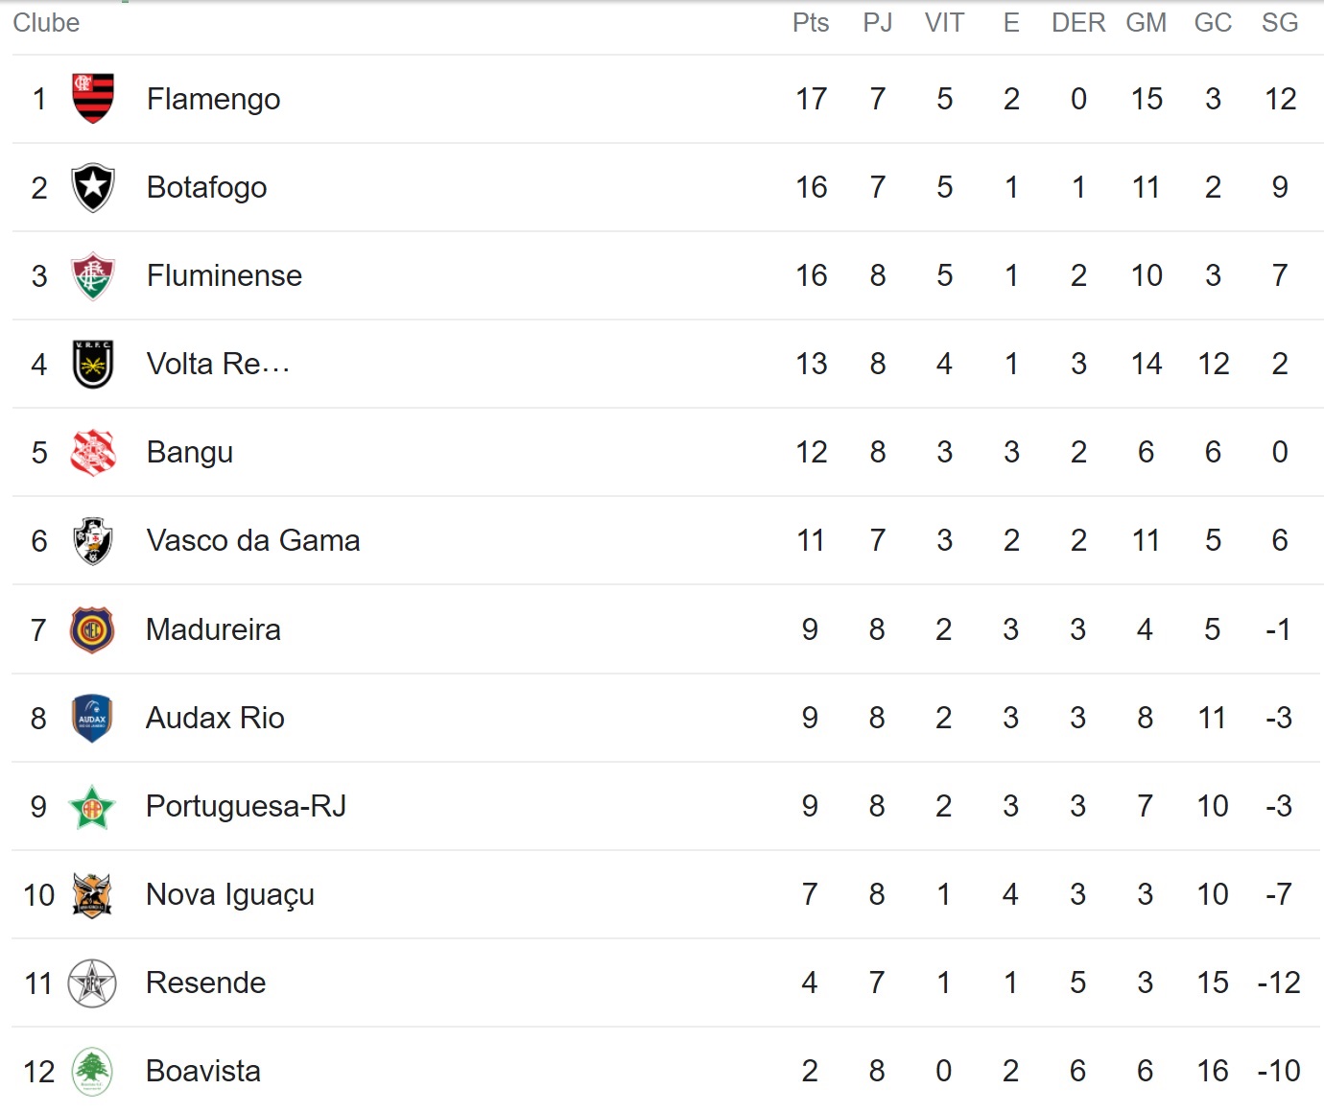Click the Nova Iguaçu club crest

click(92, 894)
